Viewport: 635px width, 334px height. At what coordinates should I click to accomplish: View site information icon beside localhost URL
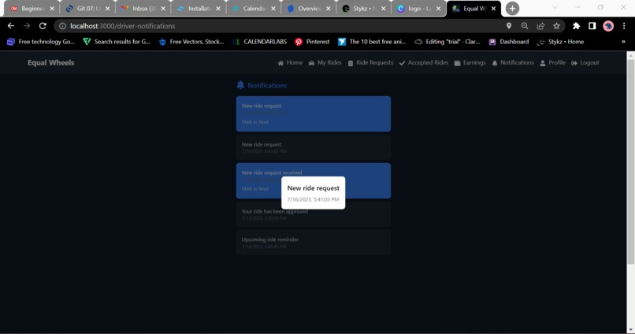(62, 26)
